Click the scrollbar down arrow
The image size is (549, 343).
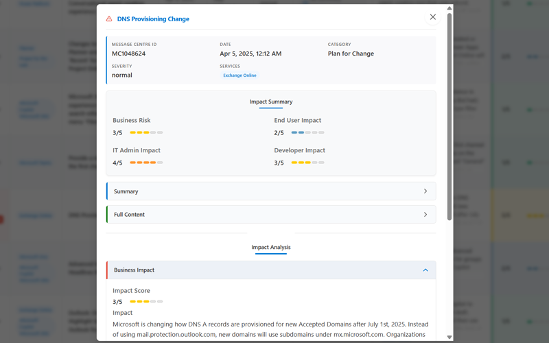[x=449, y=337]
